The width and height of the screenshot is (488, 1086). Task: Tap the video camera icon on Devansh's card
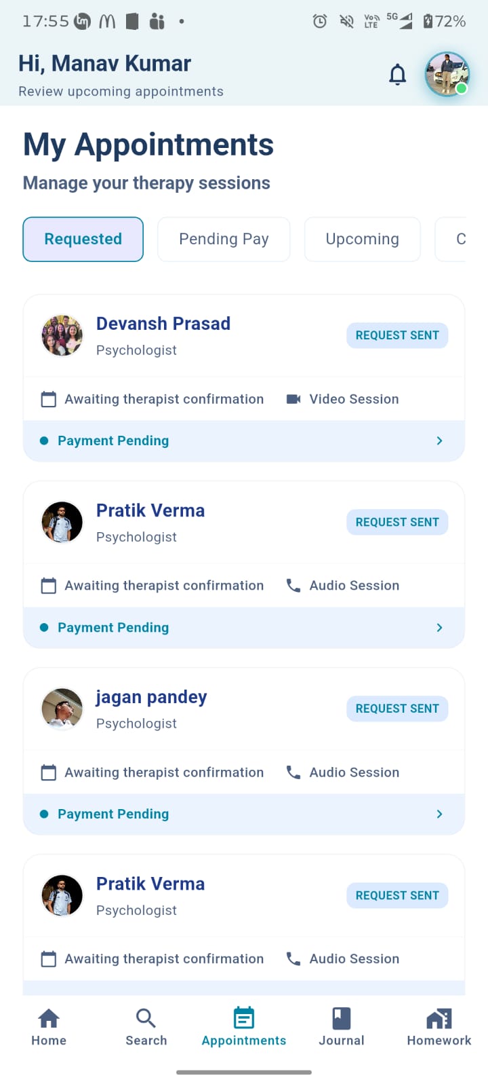coord(293,399)
